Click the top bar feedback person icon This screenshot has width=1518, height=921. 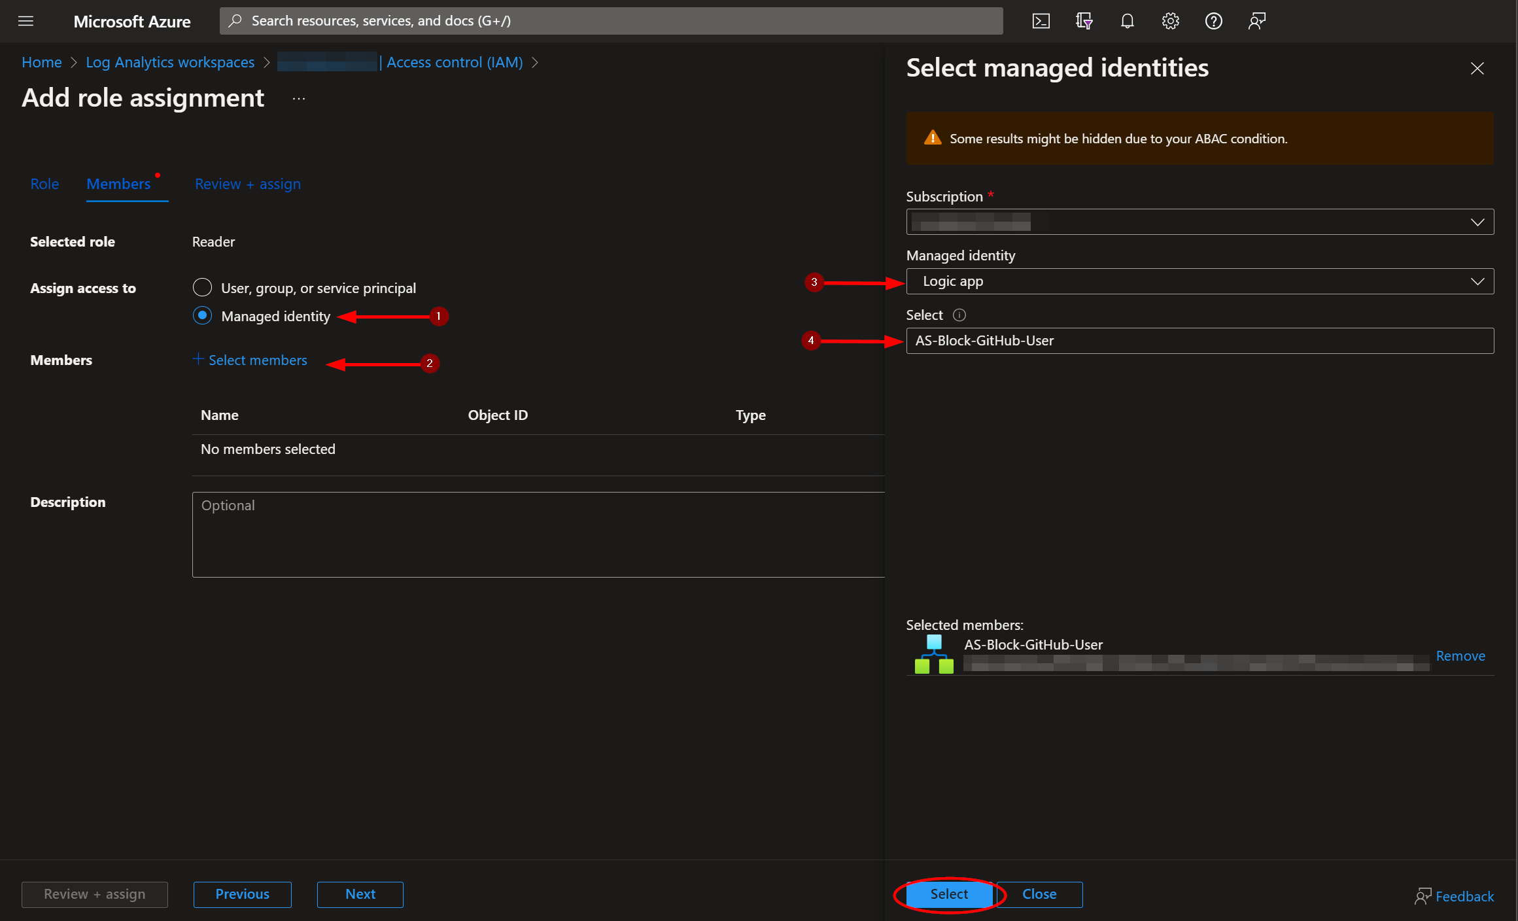[x=1256, y=21]
